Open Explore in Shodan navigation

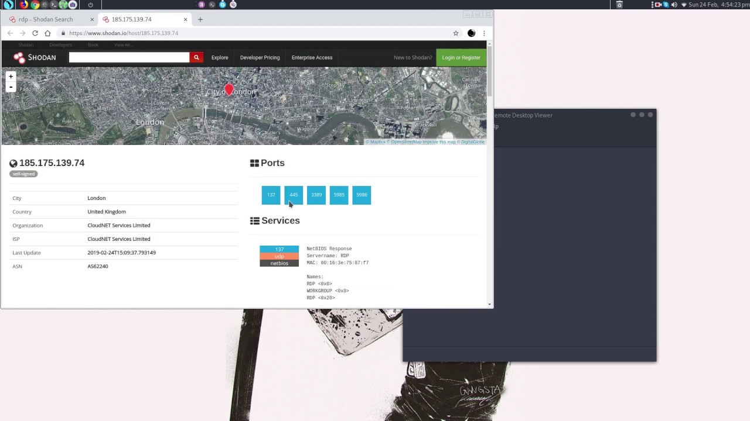point(220,57)
